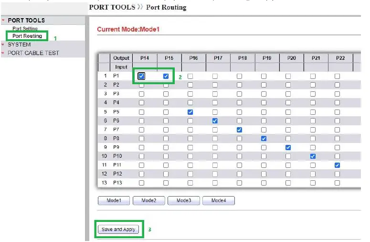This screenshot has height=242, width=370.
Task: Toggle the P8 to P19 checkbox
Action: click(264, 139)
